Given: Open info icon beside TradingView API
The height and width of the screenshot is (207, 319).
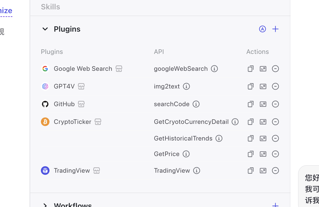Looking at the screenshot, I should coord(197,171).
